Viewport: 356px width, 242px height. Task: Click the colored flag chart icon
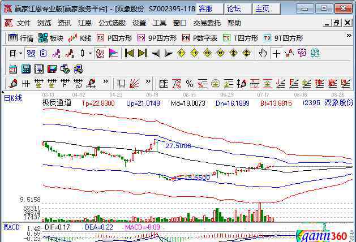113,54
